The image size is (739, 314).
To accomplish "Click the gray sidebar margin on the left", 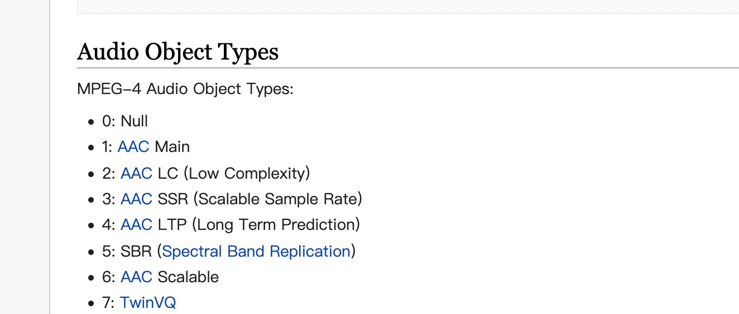I will click(25, 157).
